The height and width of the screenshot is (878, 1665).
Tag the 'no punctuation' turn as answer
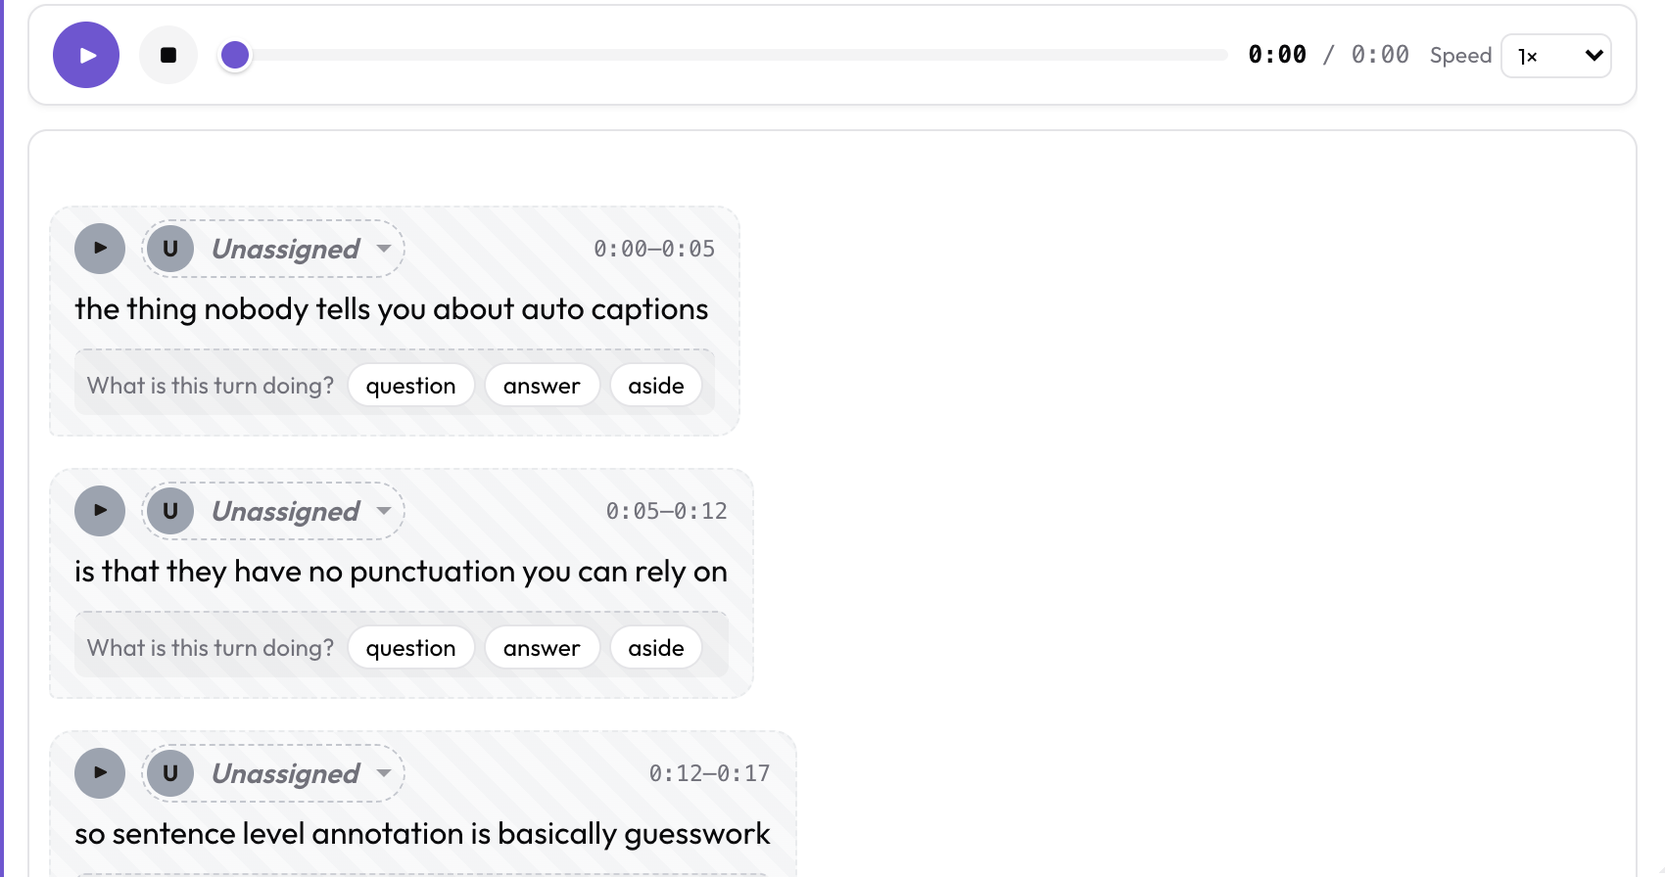click(542, 648)
